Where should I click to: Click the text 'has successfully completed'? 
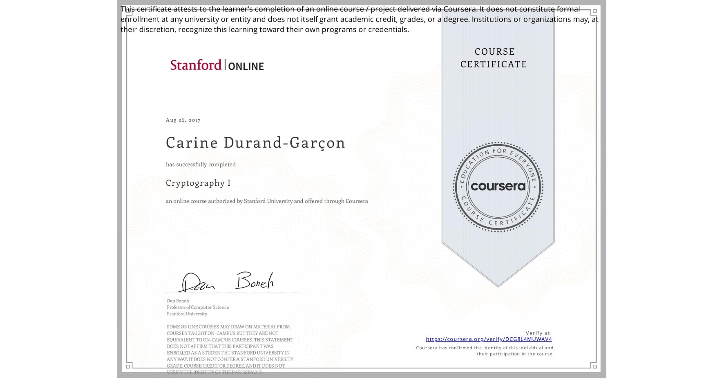click(201, 164)
